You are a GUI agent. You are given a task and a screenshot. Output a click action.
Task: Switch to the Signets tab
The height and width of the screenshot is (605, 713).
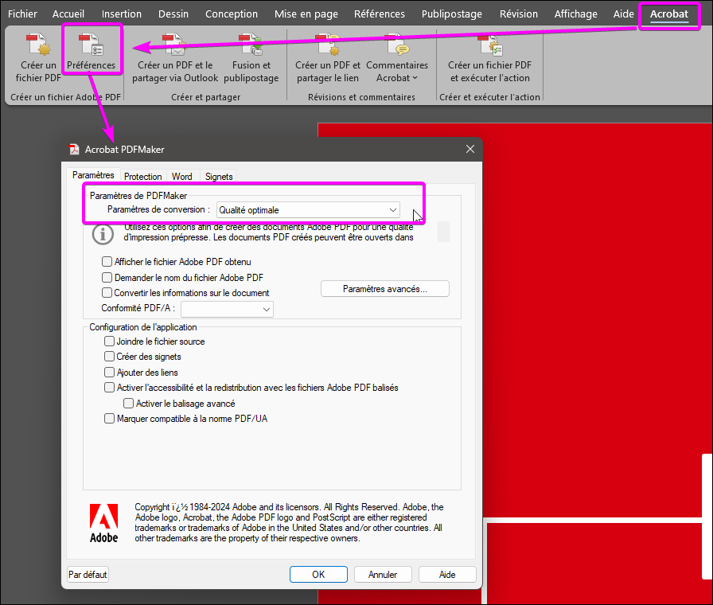[219, 176]
